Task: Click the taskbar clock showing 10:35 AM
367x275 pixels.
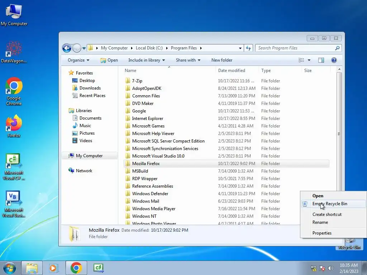Action: click(x=349, y=268)
